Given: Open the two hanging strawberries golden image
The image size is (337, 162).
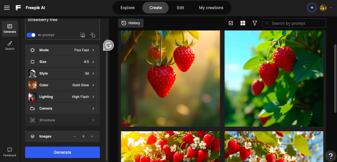Looking at the screenshot, I should coord(170,79).
